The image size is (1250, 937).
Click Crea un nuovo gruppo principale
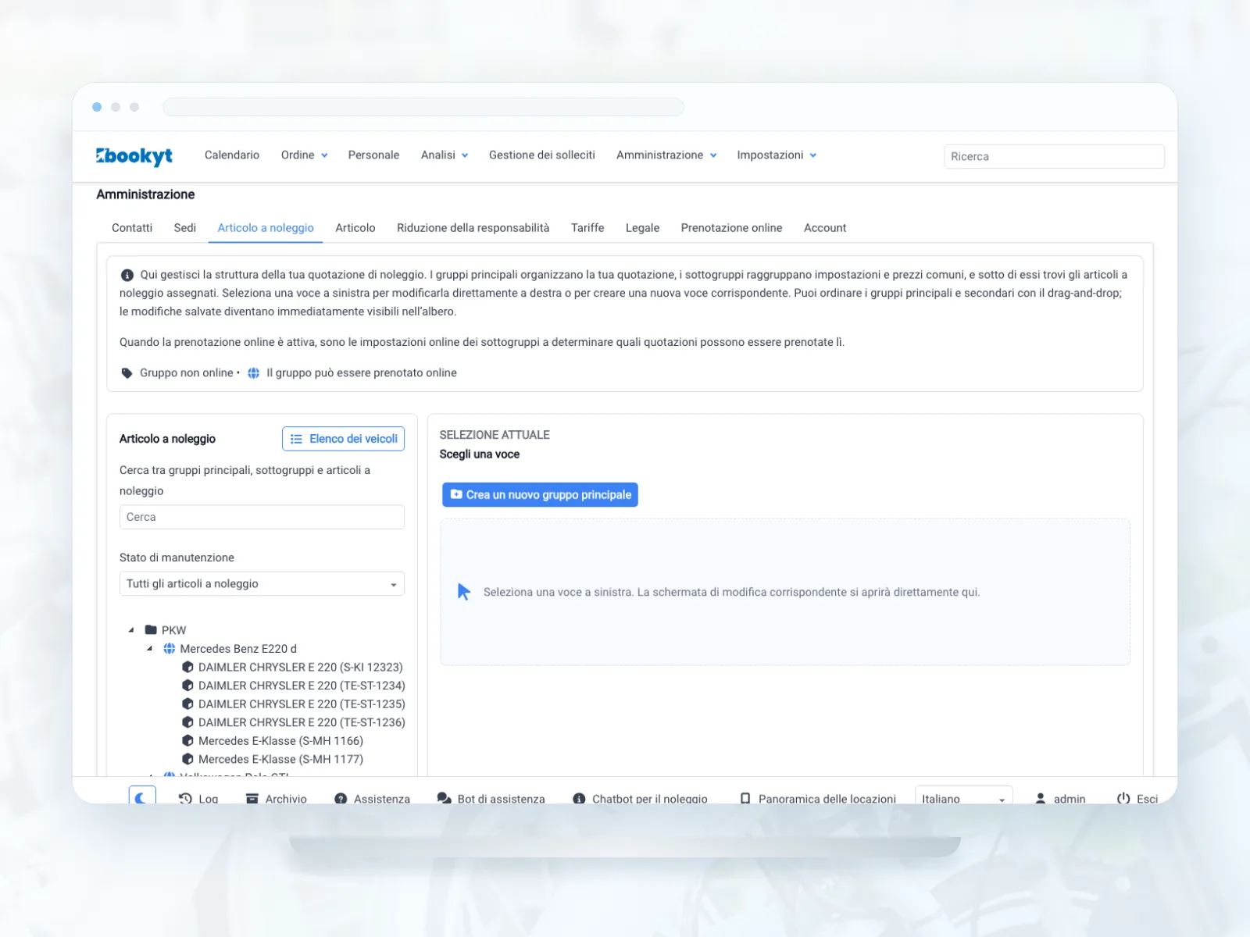(x=540, y=494)
